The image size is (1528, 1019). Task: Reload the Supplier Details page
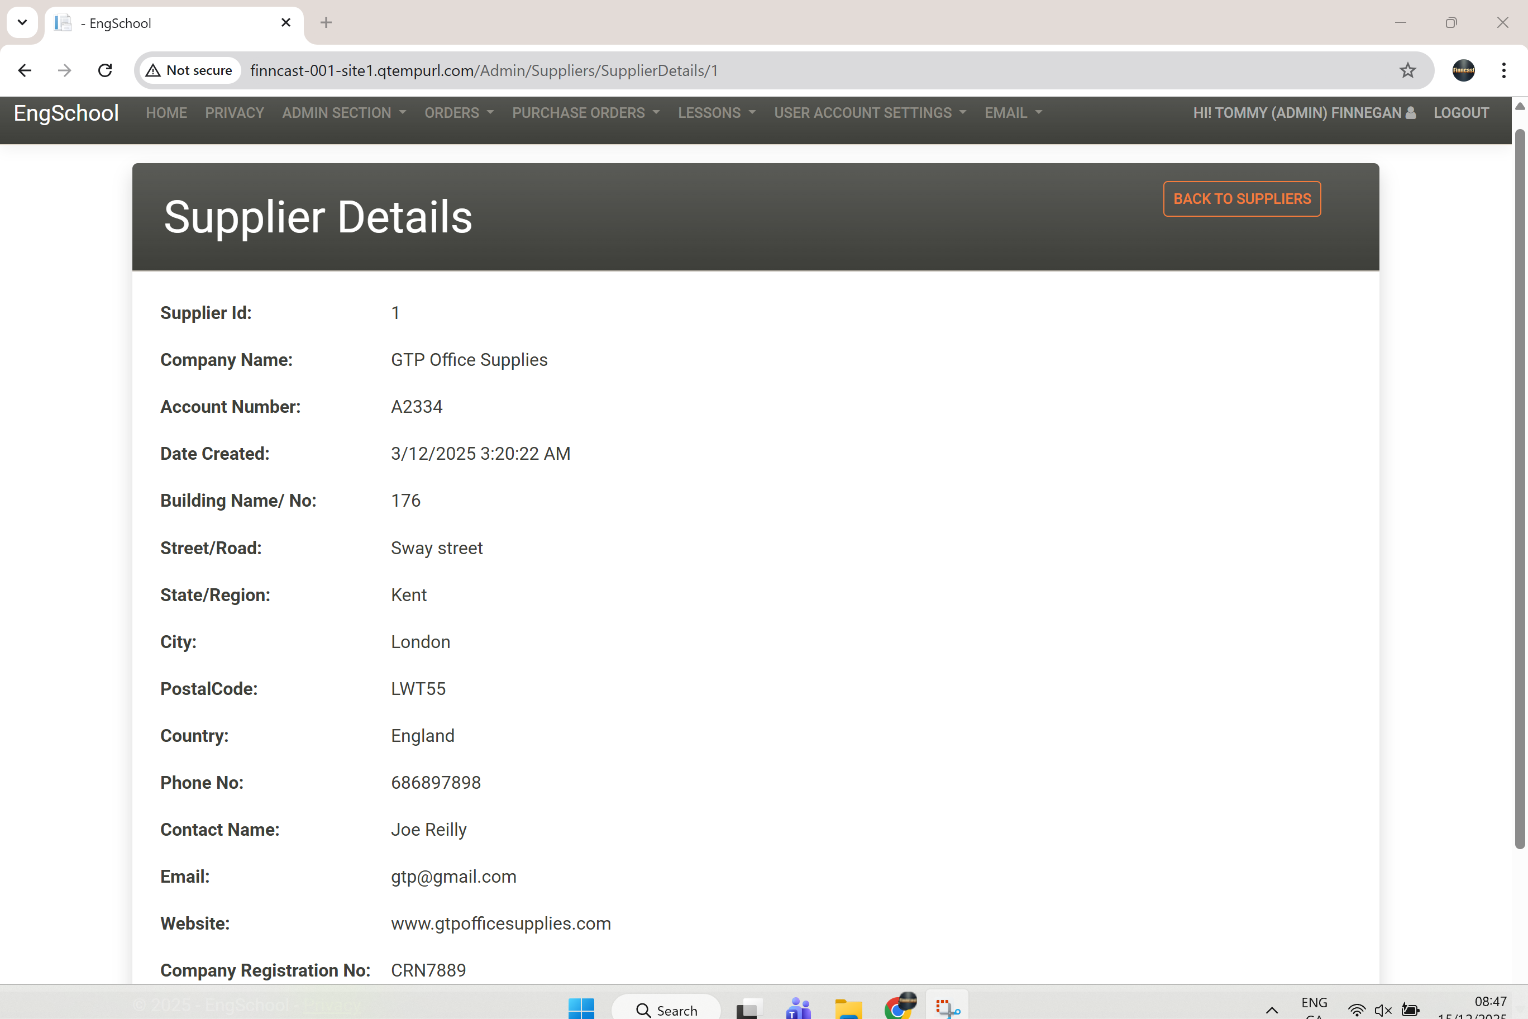tap(104, 70)
